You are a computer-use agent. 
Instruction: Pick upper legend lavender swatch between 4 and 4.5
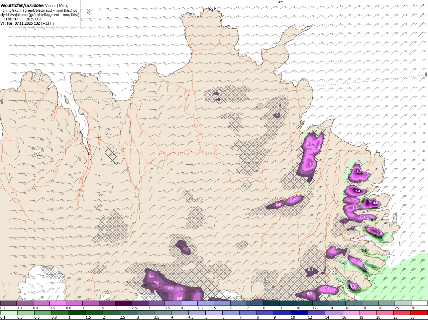coord(189,303)
